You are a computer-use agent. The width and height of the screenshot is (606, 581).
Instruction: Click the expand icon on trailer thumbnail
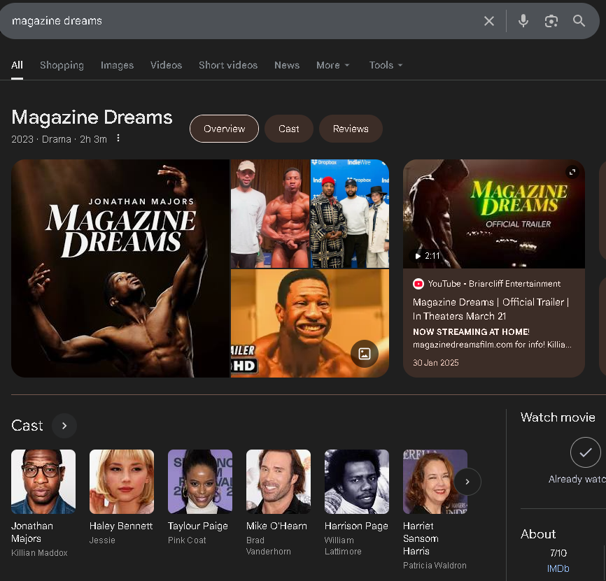[572, 172]
